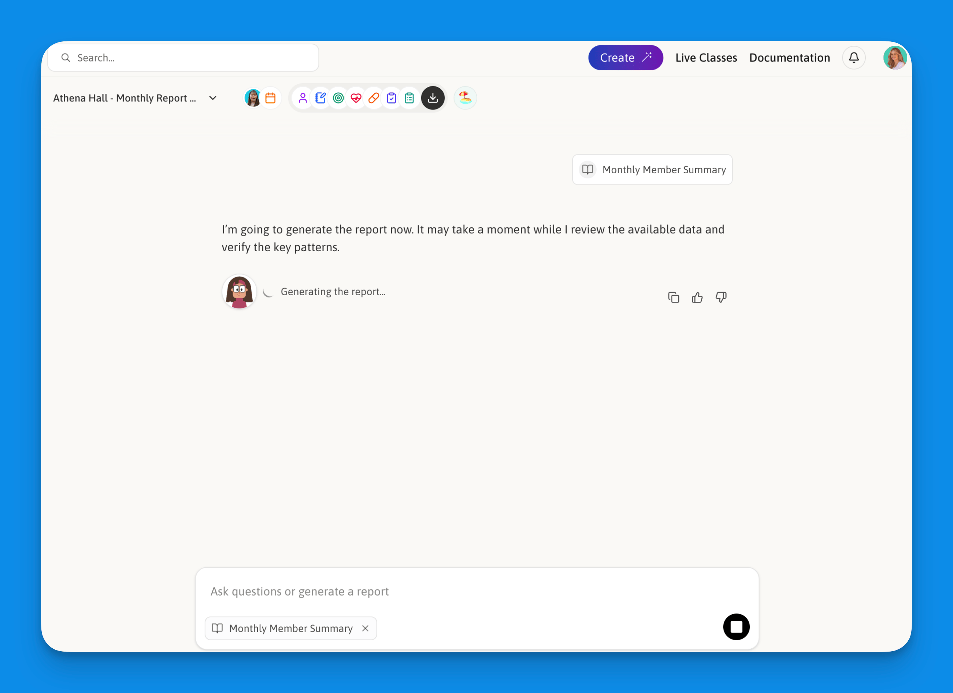This screenshot has height=693, width=953.
Task: Click the Search input field
Action: coord(183,58)
